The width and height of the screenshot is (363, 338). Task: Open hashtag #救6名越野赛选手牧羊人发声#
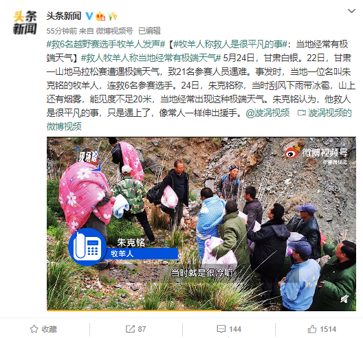pyautogui.click(x=106, y=44)
